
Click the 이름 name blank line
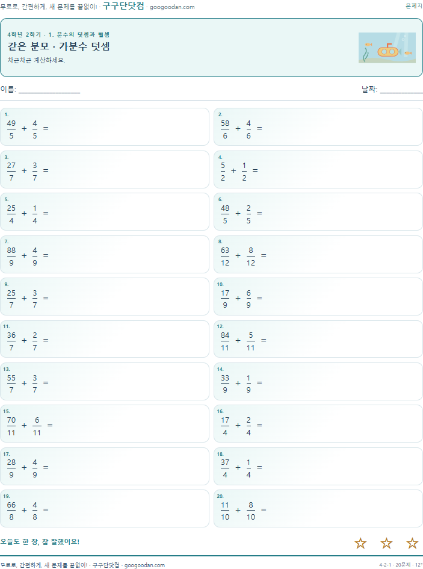[49, 90]
